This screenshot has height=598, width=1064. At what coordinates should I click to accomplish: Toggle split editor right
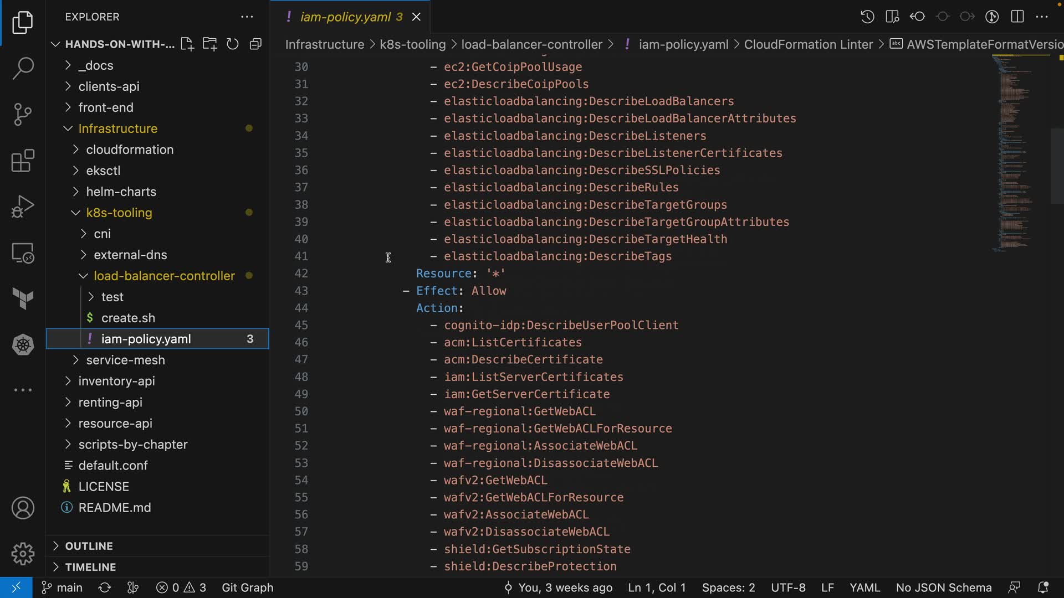point(1017,17)
